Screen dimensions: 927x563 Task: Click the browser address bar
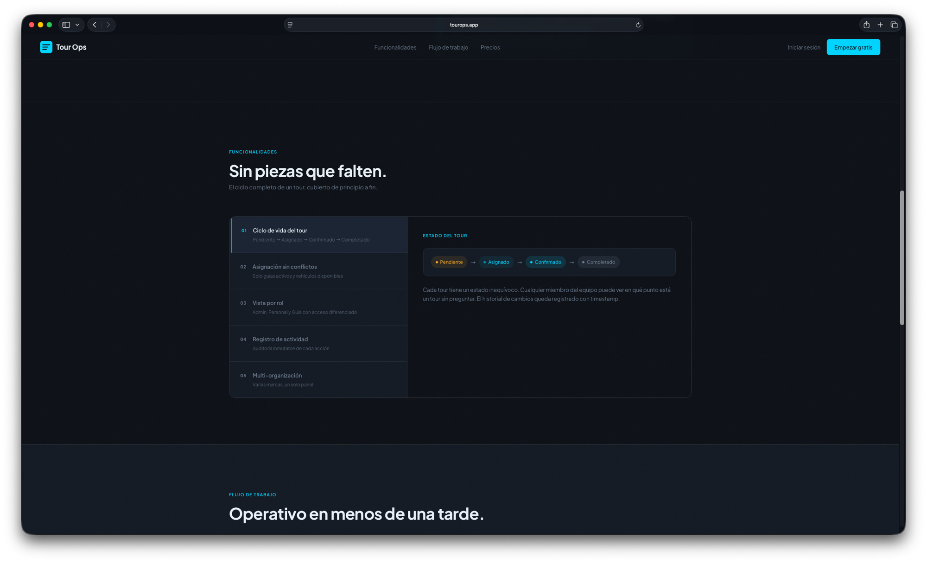(x=463, y=25)
